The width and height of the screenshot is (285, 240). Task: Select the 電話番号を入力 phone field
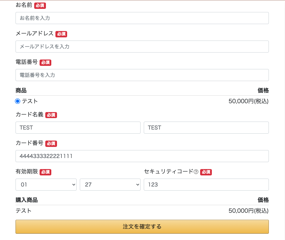(x=142, y=75)
